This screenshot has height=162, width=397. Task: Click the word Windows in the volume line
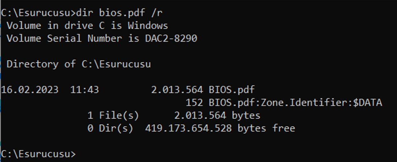(148, 26)
